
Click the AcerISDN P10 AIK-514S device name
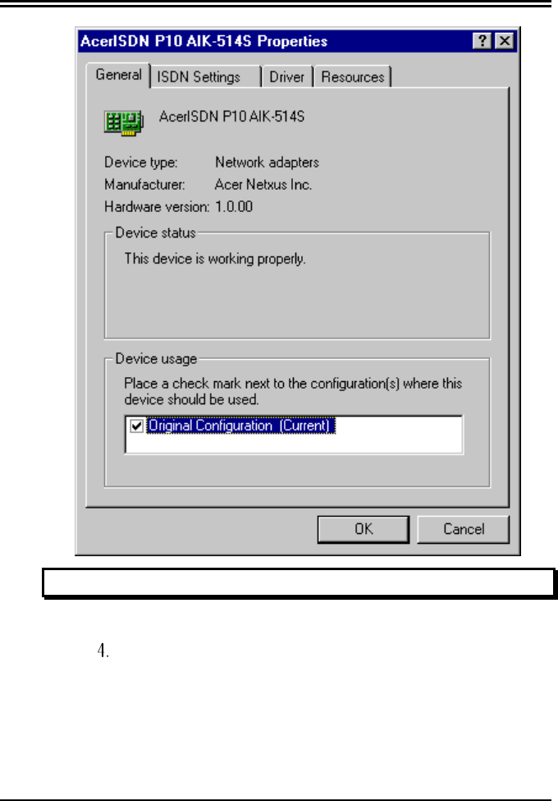[231, 117]
